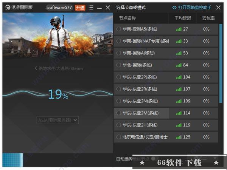The image size is (227, 170).
Task: Close the main 迅游国际版 window
Action: (108, 8)
